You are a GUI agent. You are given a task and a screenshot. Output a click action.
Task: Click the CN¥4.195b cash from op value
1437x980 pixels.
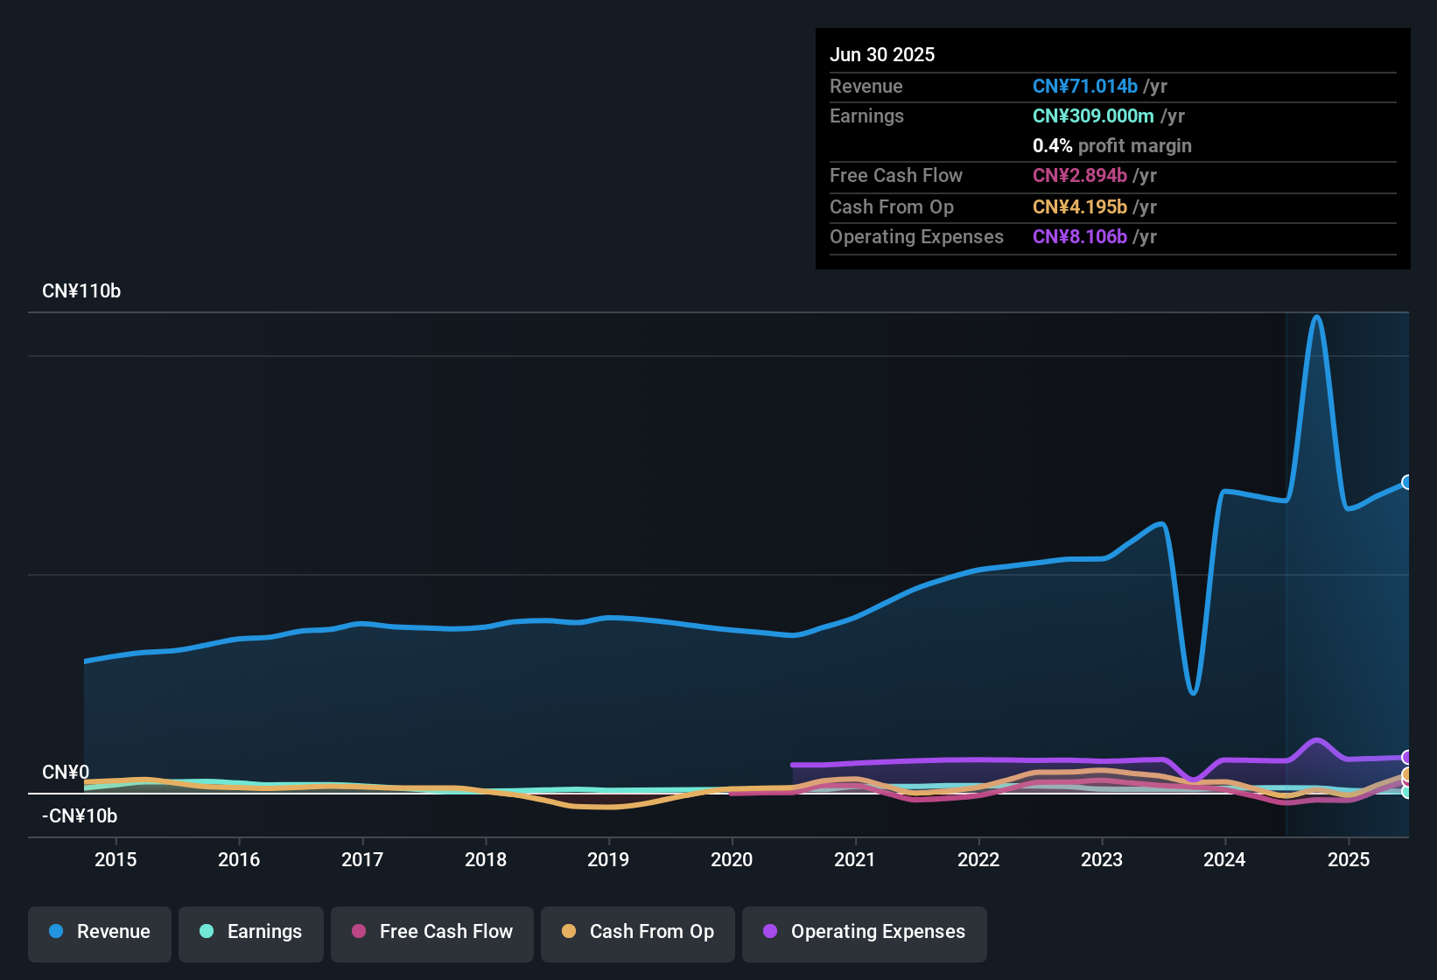pyautogui.click(x=1080, y=206)
